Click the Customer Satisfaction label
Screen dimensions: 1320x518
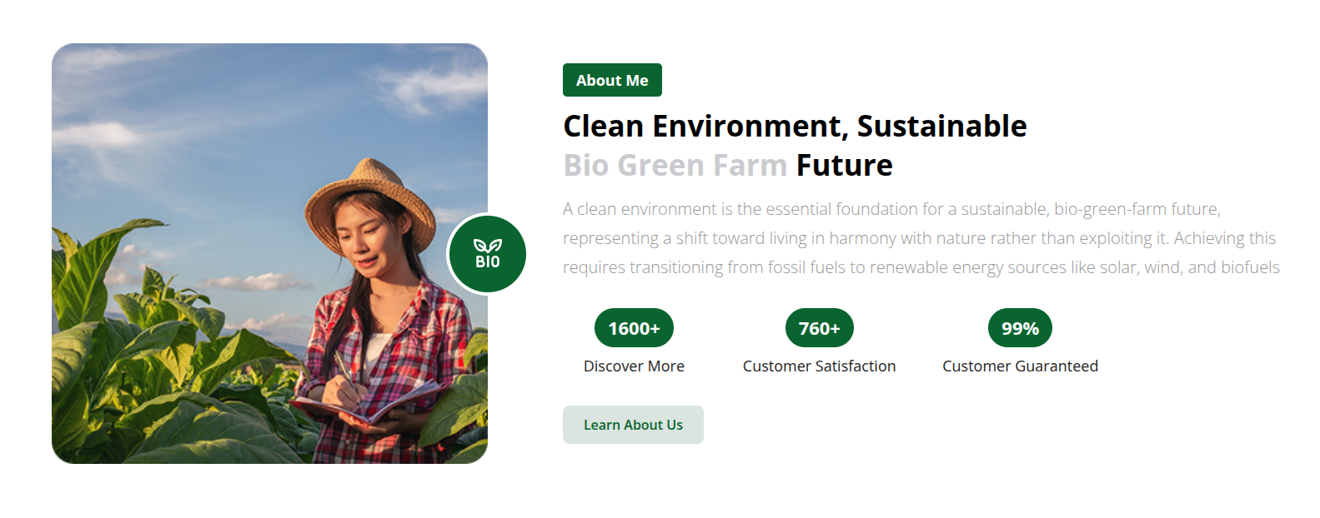pyautogui.click(x=819, y=366)
